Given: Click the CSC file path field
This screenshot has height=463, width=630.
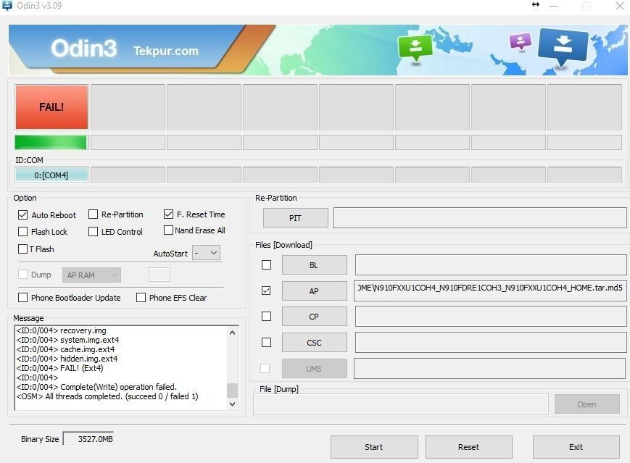Looking at the screenshot, I should [x=491, y=343].
